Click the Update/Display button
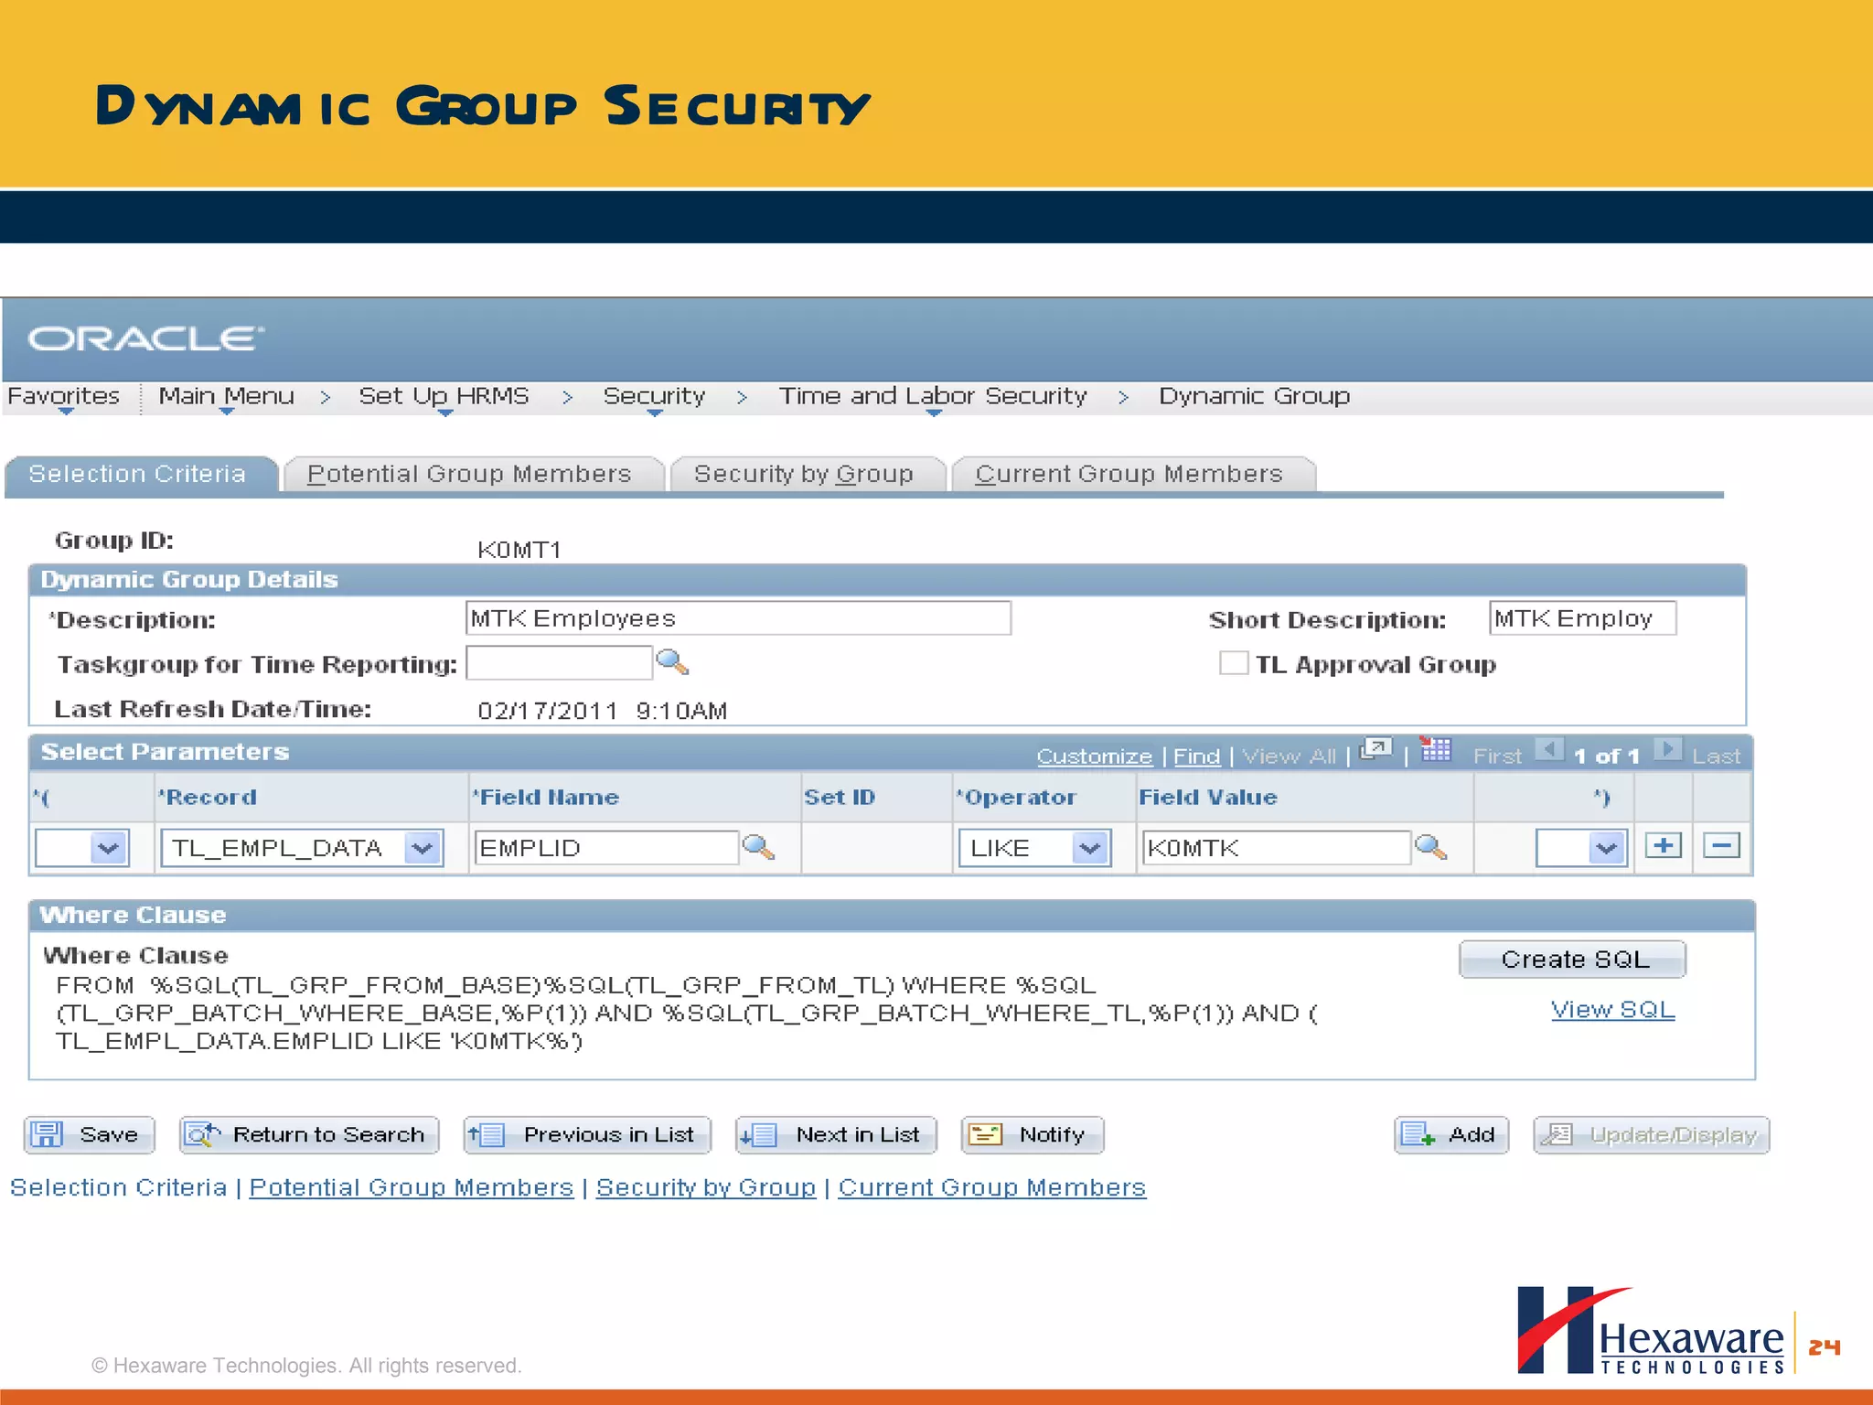This screenshot has height=1405, width=1873. pos(1651,1135)
